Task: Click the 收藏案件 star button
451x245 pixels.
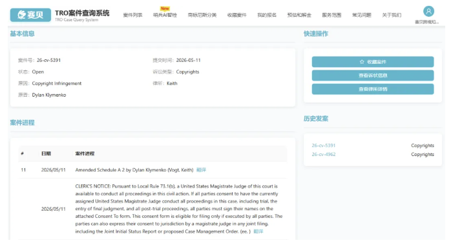Action: pos(373,62)
